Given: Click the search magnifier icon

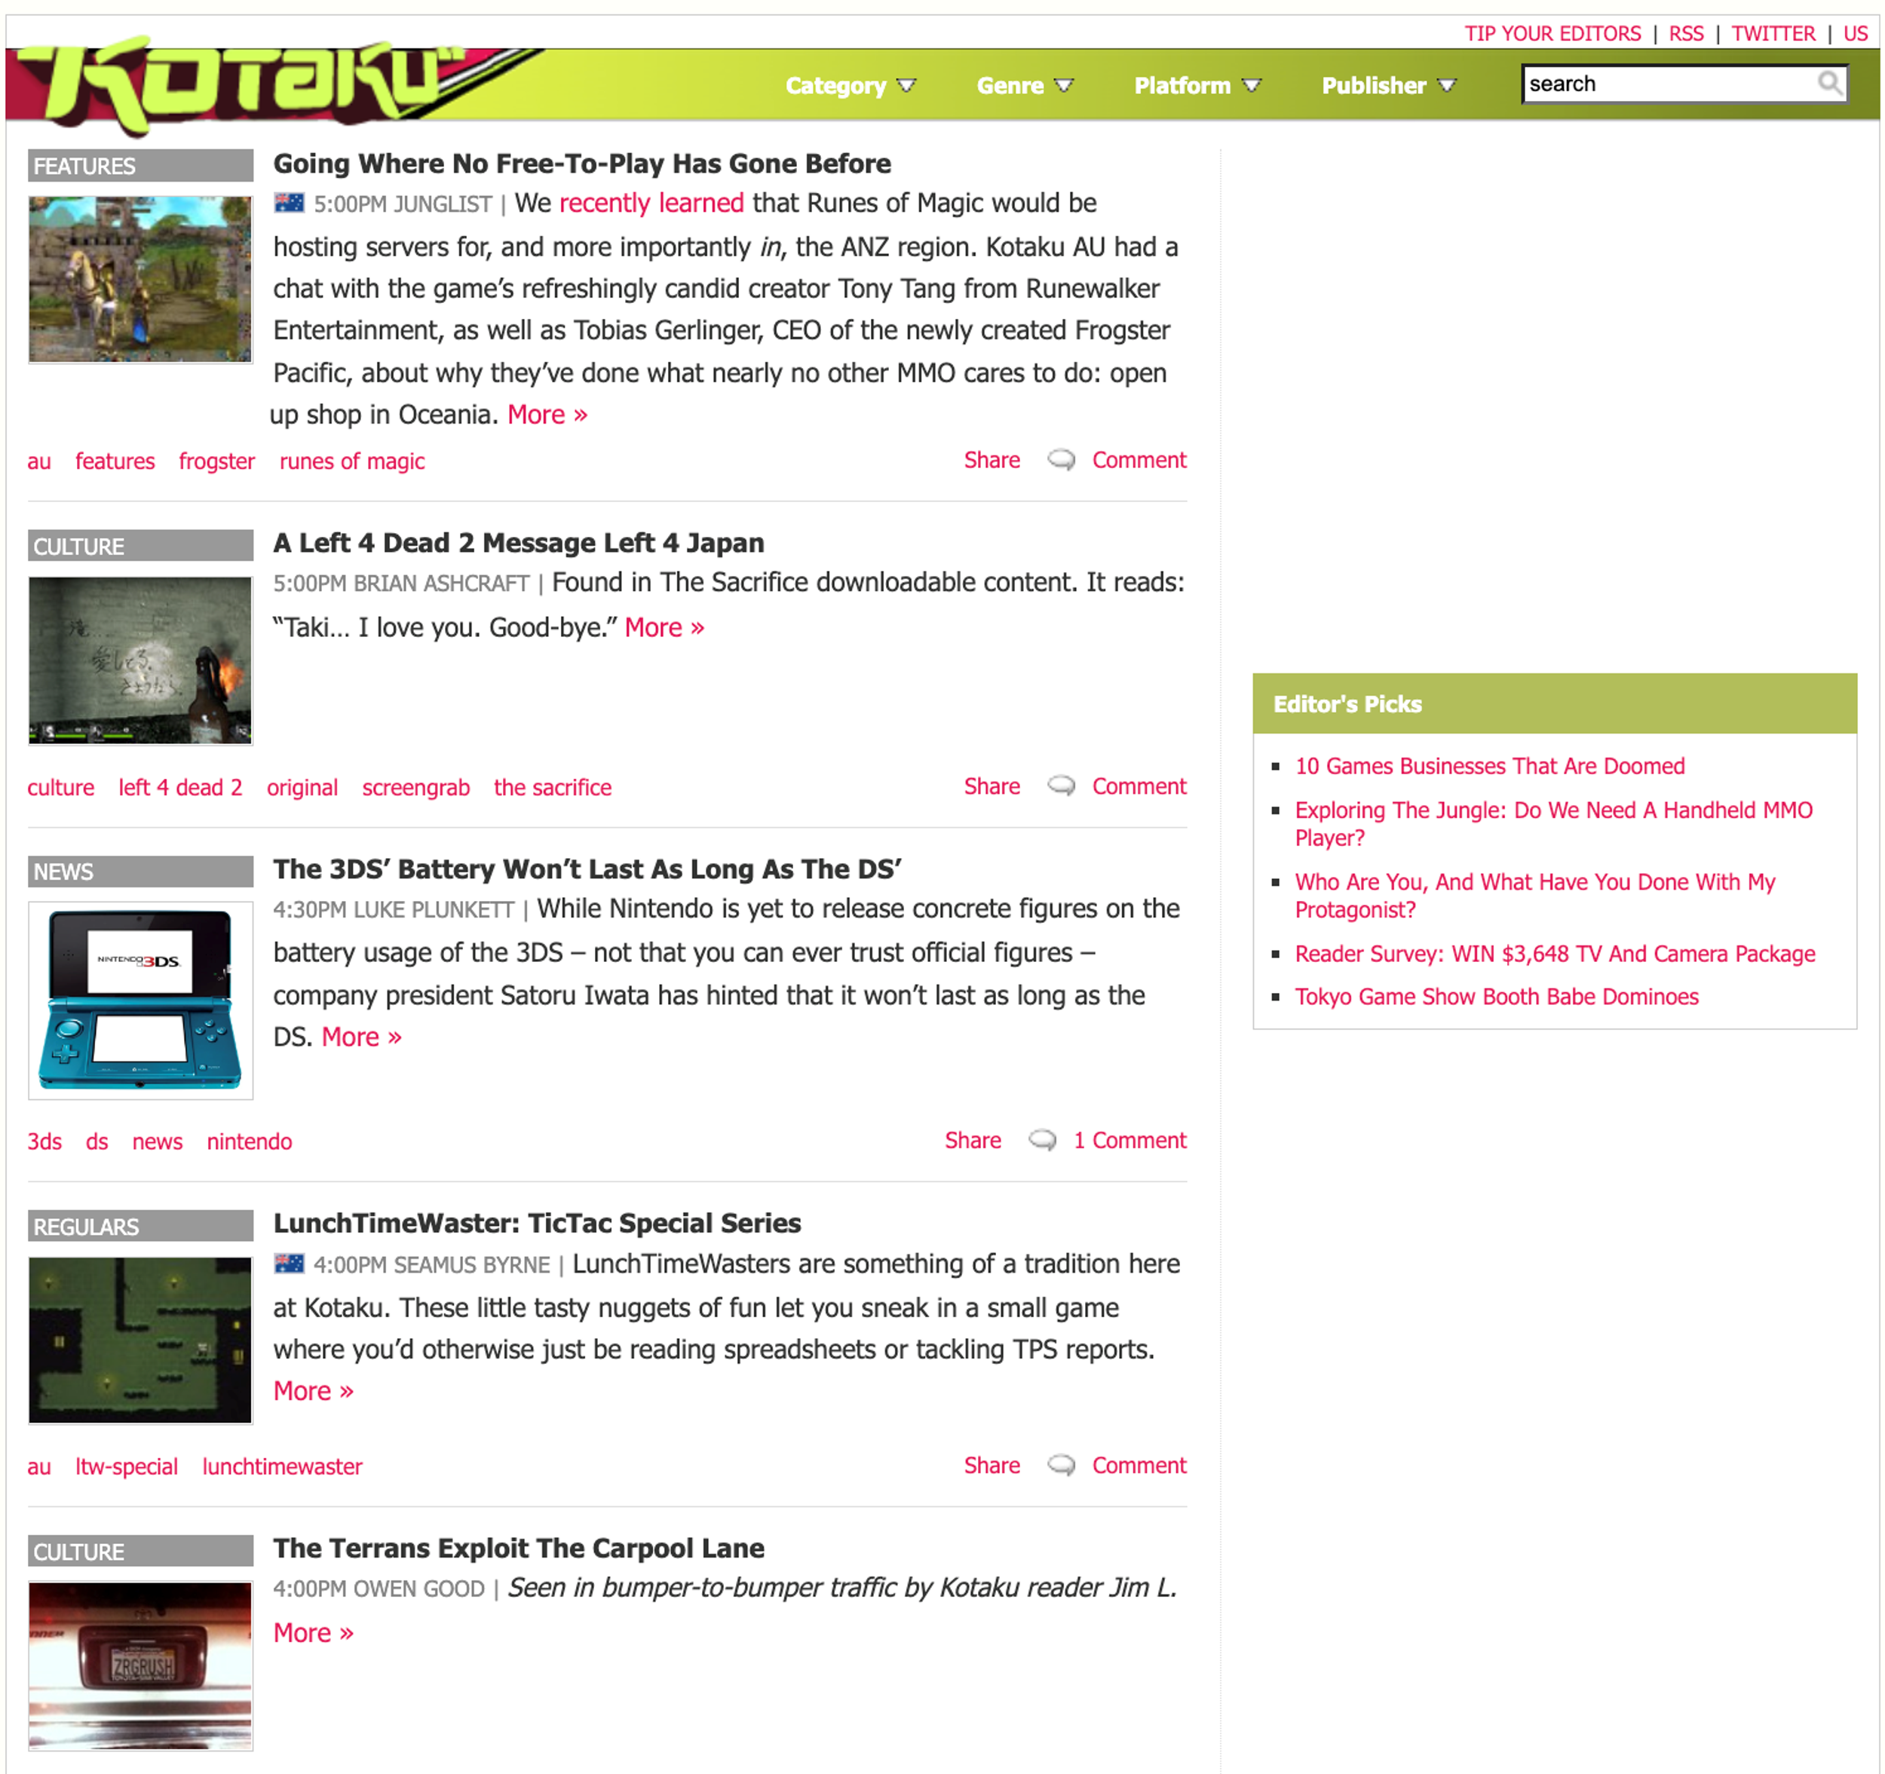Looking at the screenshot, I should click(1830, 84).
